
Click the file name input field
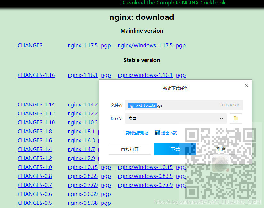click(x=184, y=105)
